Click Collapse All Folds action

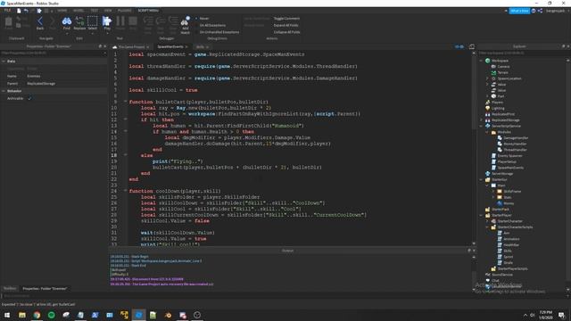pyautogui.click(x=286, y=32)
